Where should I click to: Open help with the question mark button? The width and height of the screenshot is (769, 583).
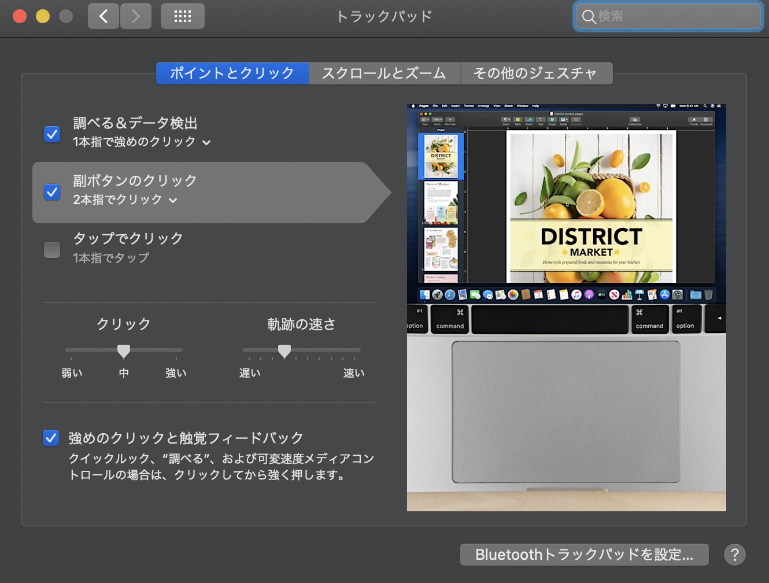pyautogui.click(x=735, y=555)
